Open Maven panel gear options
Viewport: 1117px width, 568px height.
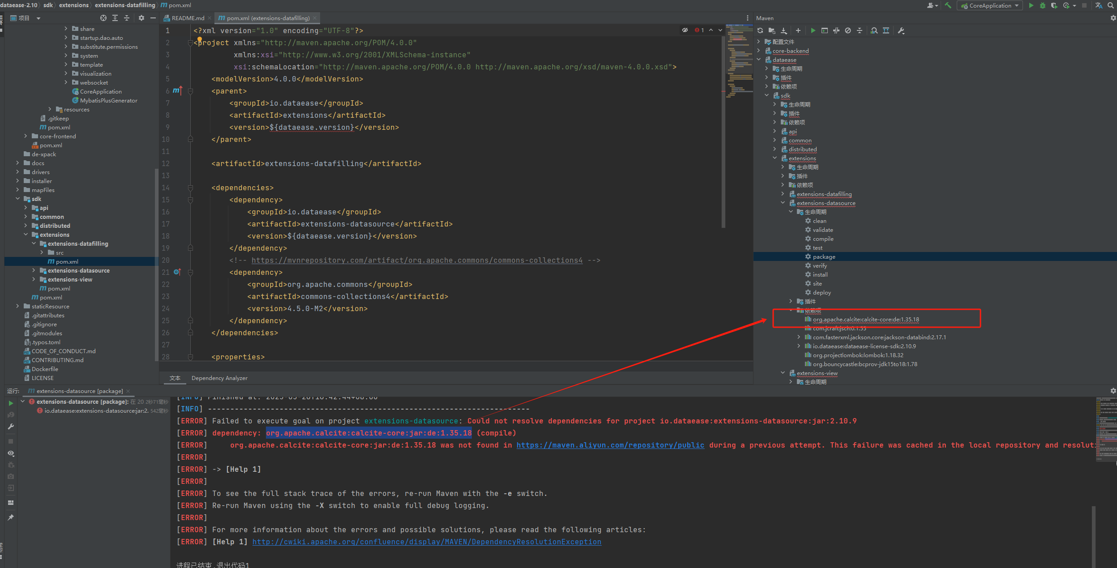1113,18
